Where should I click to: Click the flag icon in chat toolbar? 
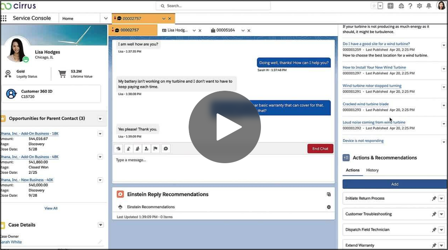156,148
